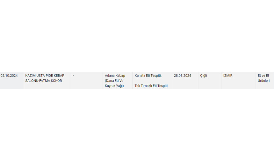
Task: Click the word "Yağı)" in product cell
Action: tap(120, 86)
